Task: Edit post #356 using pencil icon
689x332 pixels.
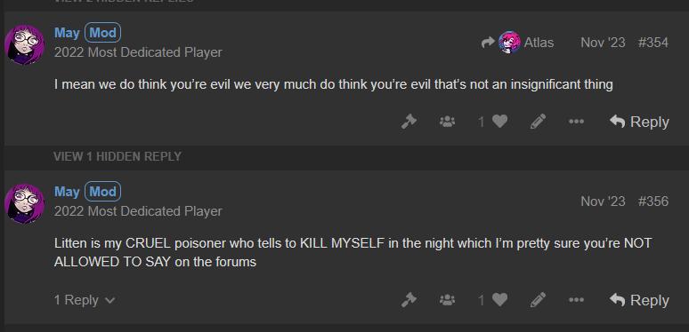Action: click(538, 300)
